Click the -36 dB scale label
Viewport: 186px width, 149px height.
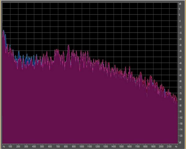click(180, 51)
